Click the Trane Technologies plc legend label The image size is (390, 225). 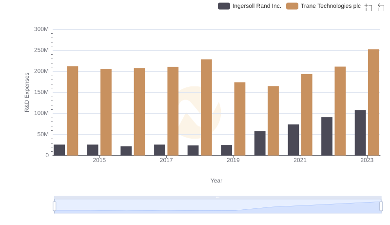coord(331,6)
